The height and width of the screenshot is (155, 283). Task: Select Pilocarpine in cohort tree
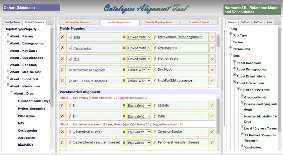click(26, 116)
